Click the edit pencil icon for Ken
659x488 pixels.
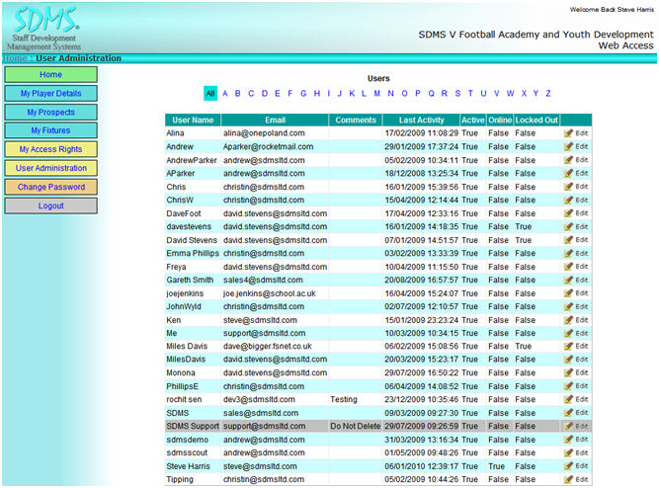(568, 320)
